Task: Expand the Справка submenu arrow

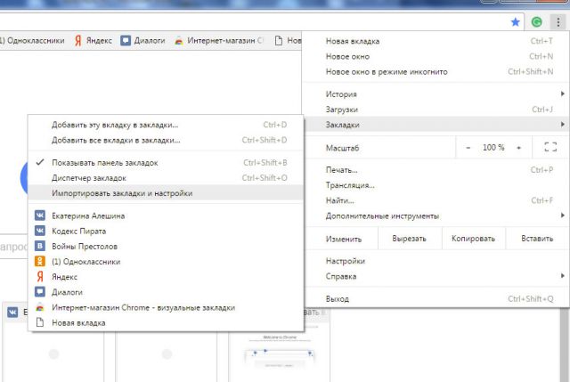Action: click(x=563, y=276)
